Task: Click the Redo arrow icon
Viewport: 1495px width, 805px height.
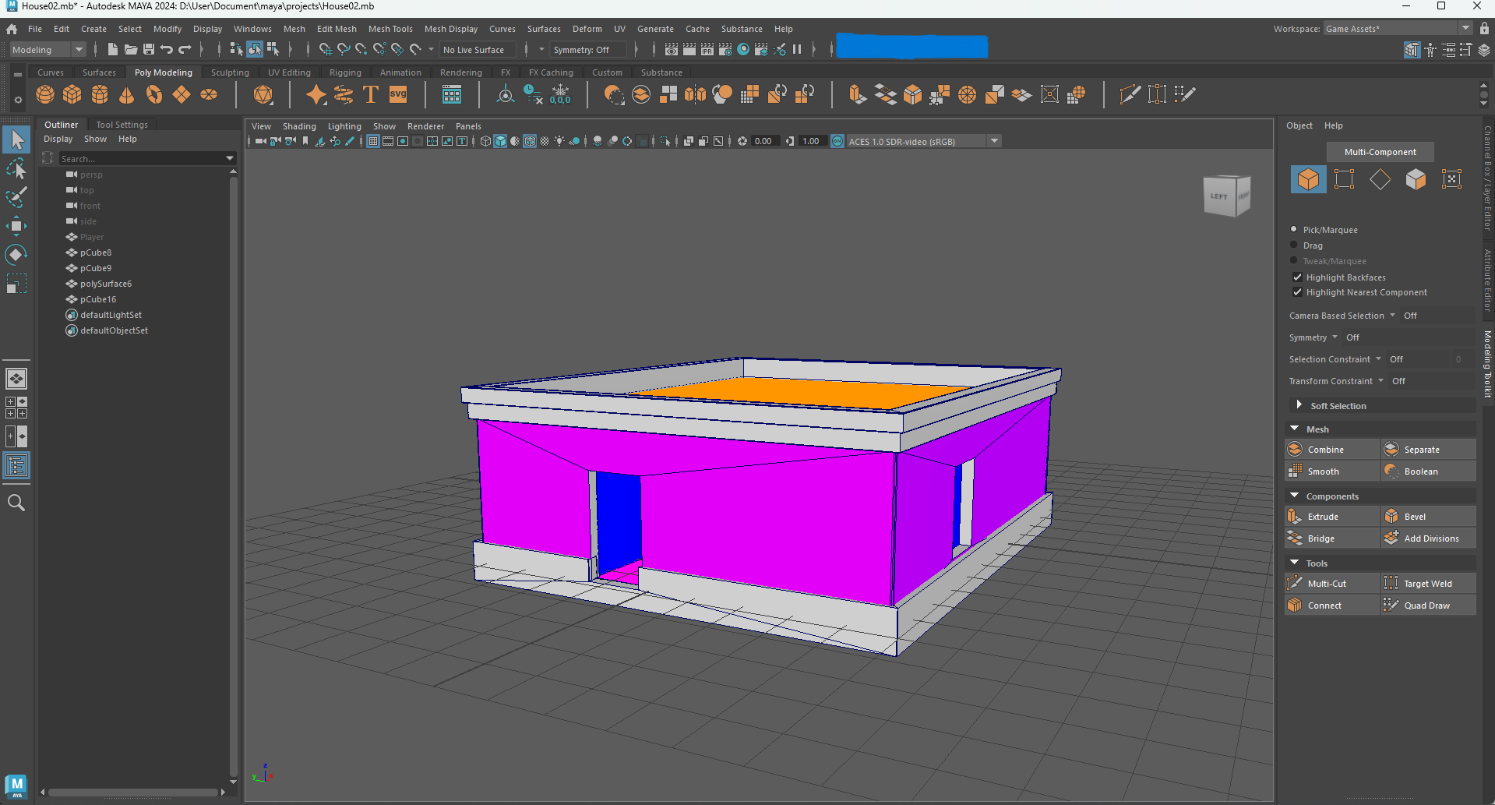Action: tap(185, 49)
